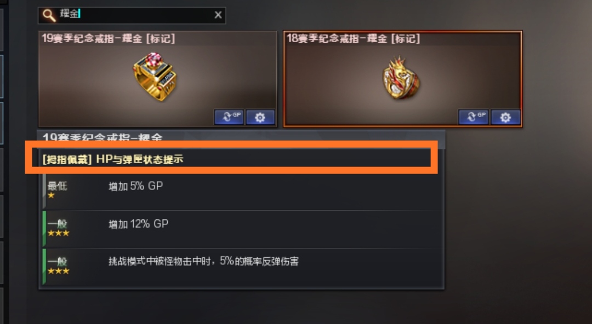The image size is (592, 324).
Task: Click the GP refresh button on 19赛季 ring
Action: [229, 117]
